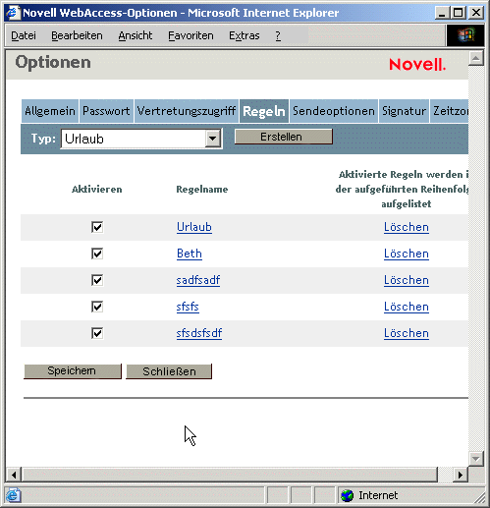Click the vertical scrollbar up arrow
Image resolution: width=490 pixels, height=508 pixels.
point(476,59)
